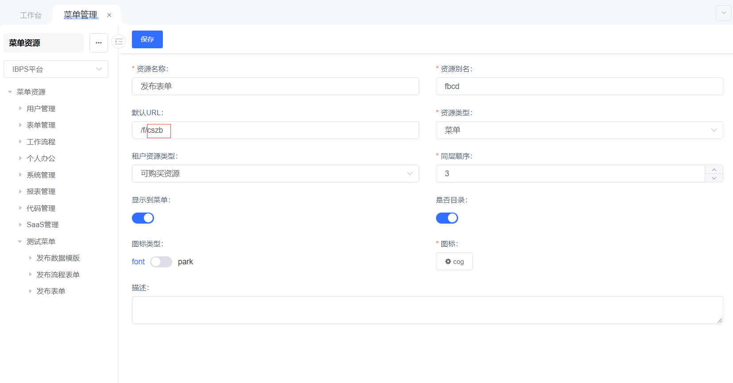This screenshot has width=733, height=383.
Task: Click the cog icon picker button
Action: coord(454,262)
